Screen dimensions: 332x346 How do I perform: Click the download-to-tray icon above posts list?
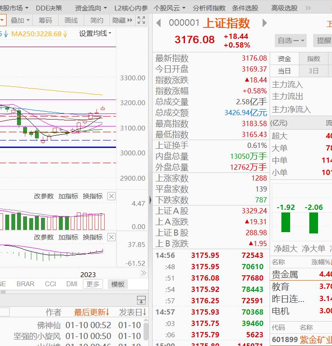(141, 300)
